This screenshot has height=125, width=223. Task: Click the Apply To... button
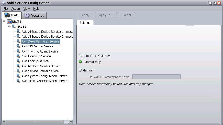[106, 15]
